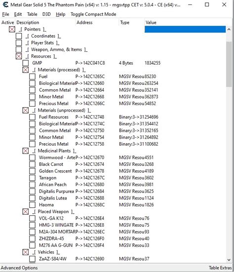Collapse the Vehicles group checkbox
Screen dimensions: 234x272
pyautogui.click(x=26, y=252)
